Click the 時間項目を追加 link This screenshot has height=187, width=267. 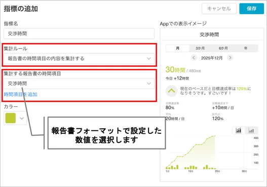[20, 94]
